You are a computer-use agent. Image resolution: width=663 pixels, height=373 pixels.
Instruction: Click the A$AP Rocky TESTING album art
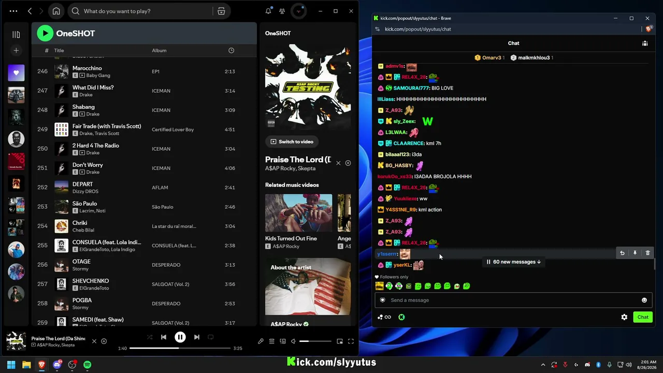coord(308,86)
